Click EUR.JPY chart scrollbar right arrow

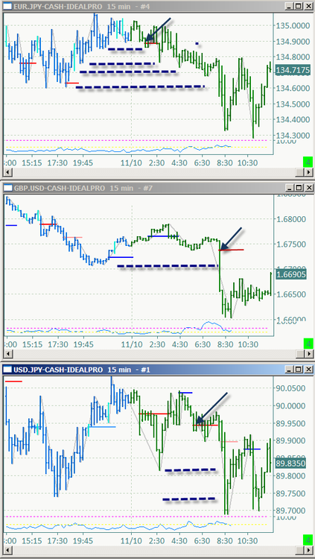coord(308,173)
